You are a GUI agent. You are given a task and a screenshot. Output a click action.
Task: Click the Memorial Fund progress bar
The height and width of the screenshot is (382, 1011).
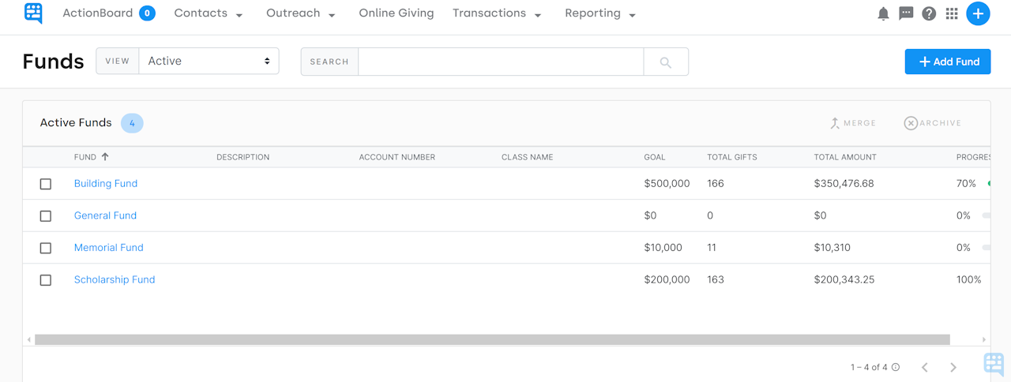(x=986, y=248)
